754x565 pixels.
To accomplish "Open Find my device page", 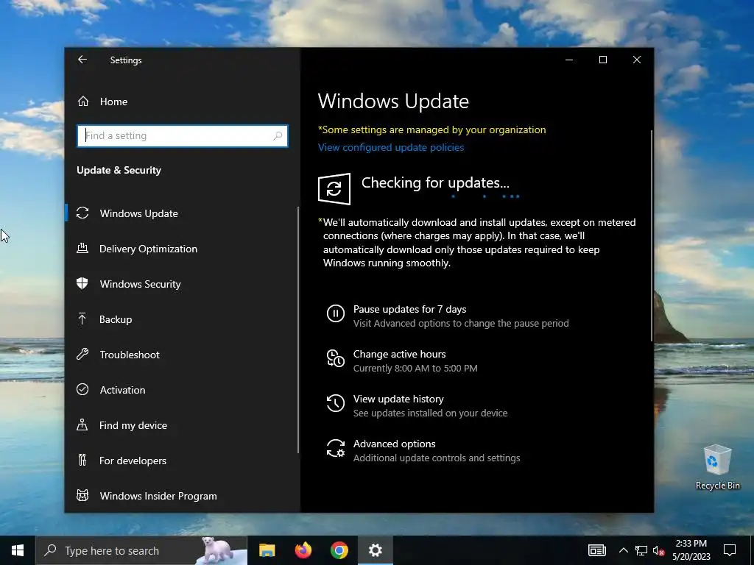I will coord(133,425).
